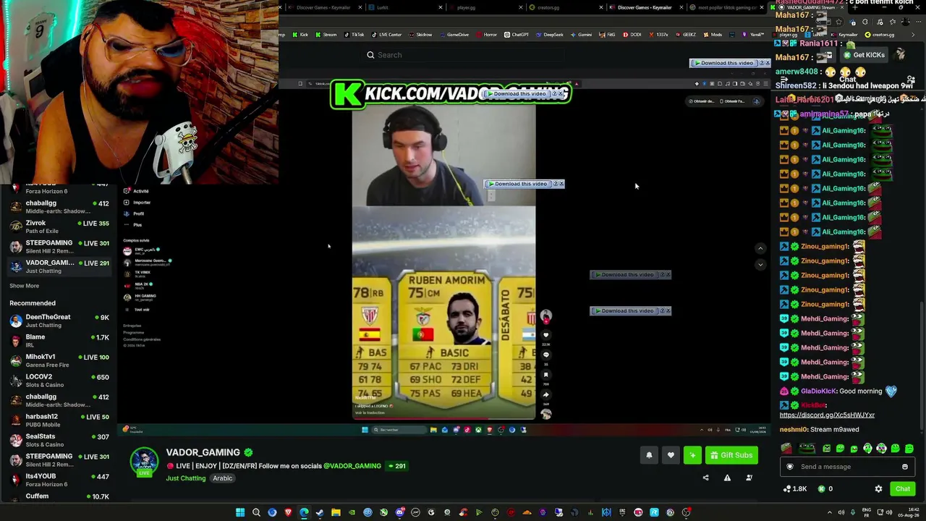Open VADOR_GAMING channel avatar

click(144, 462)
